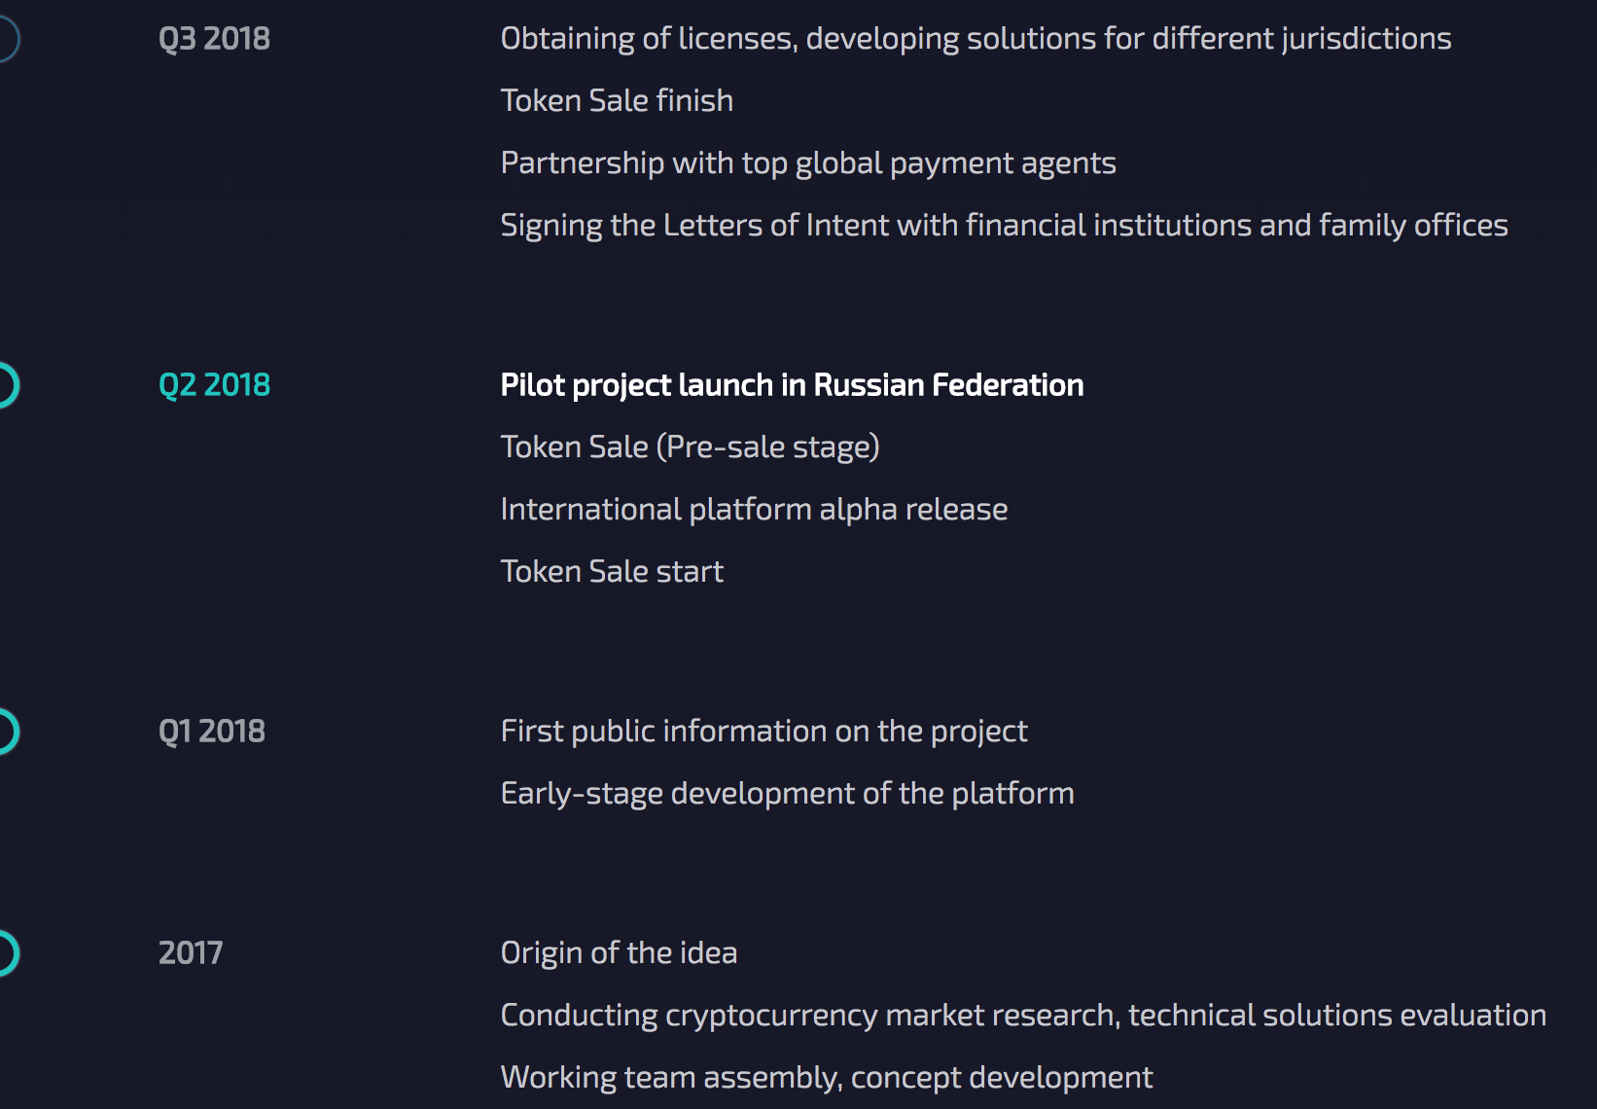1597x1109 pixels.
Task: Select the teal Q2 2018 date label
Action: point(214,385)
